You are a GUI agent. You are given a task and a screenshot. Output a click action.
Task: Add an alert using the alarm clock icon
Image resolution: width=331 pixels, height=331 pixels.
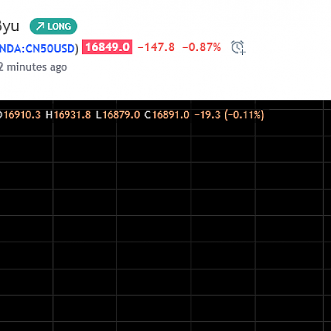pos(238,48)
